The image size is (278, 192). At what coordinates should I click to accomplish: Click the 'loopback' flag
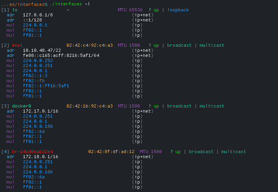(x=178, y=10)
